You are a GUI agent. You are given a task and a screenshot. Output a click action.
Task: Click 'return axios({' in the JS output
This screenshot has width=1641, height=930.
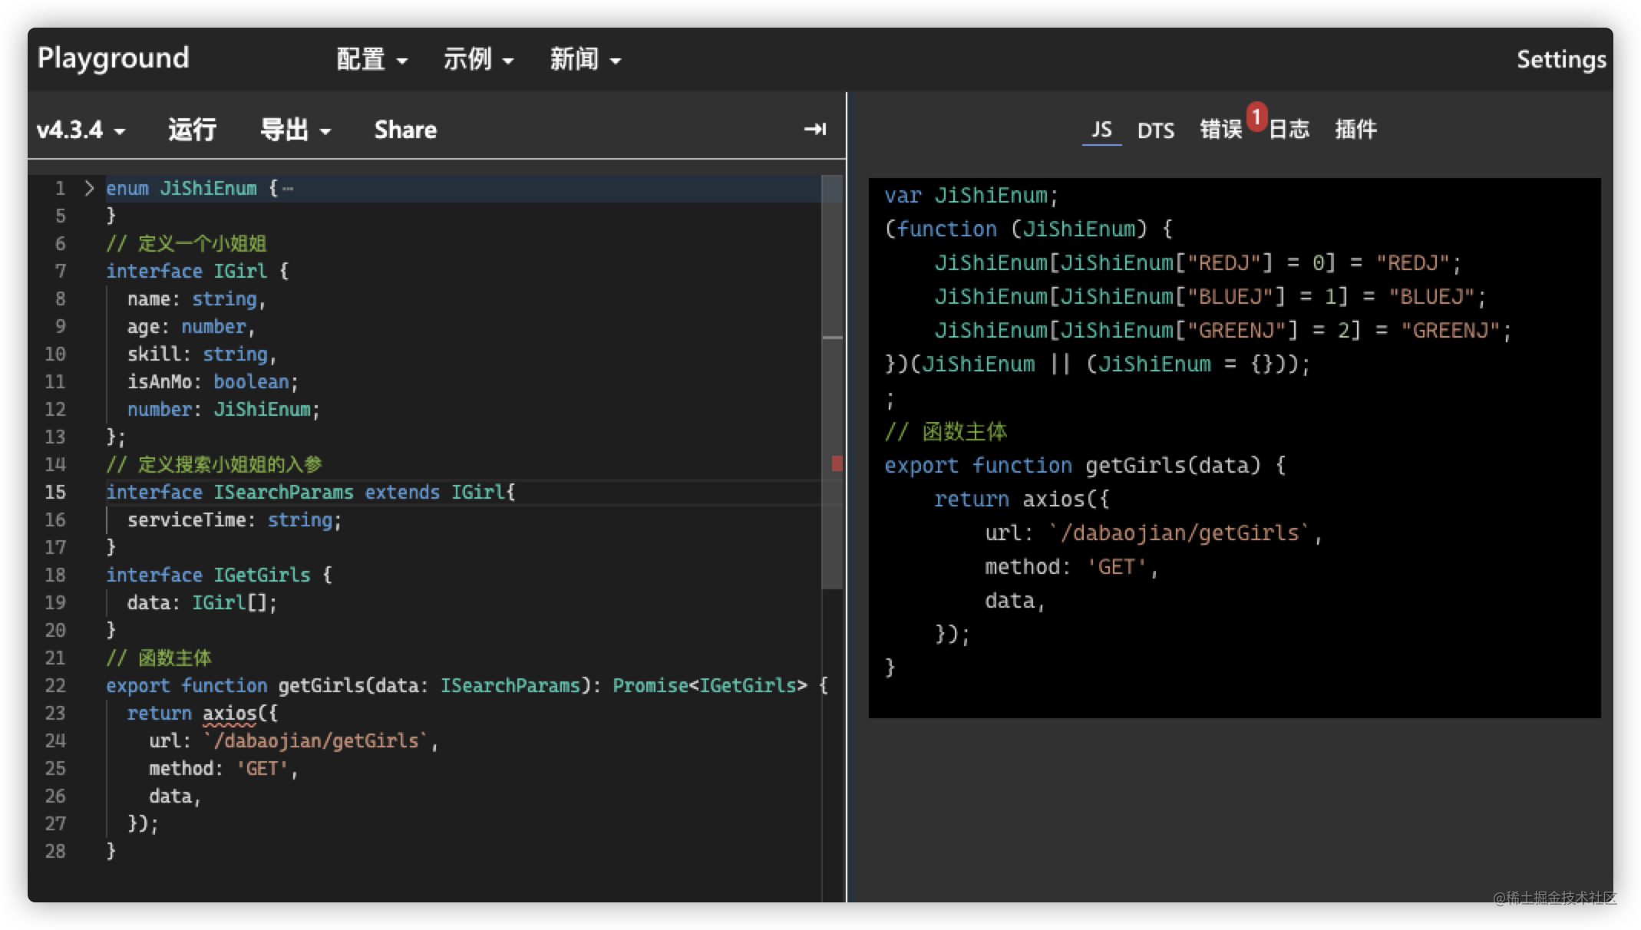(1022, 499)
